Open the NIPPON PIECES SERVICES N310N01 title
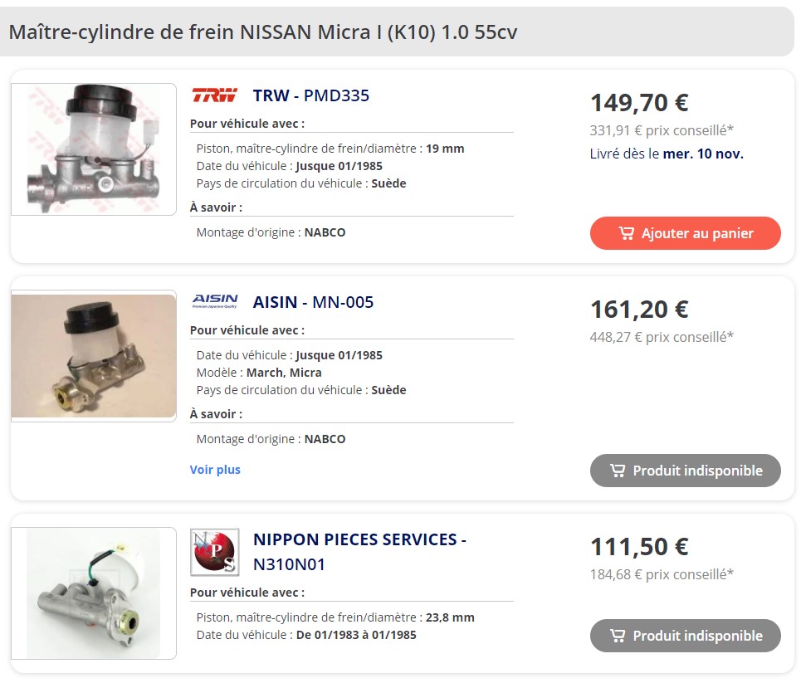Image resolution: width=806 pixels, height=683 pixels. [359, 552]
